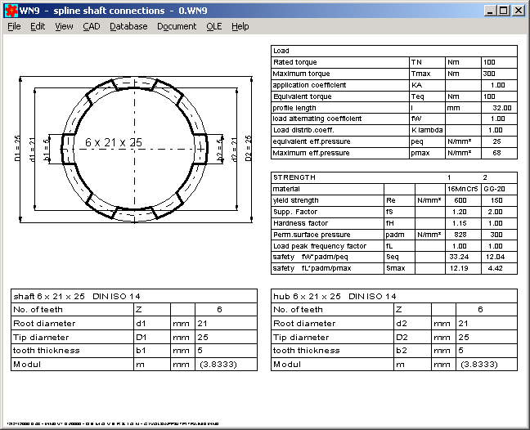Image resolution: width=530 pixels, height=430 pixels.
Task: Open the Edit menu
Action: (x=38, y=26)
